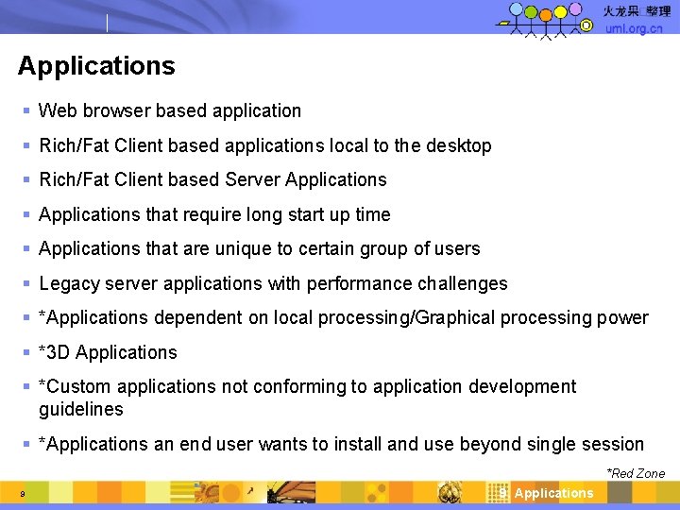The width and height of the screenshot is (680, 510).
Task: Click the small arrow icon in footer
Action: [x=249, y=491]
